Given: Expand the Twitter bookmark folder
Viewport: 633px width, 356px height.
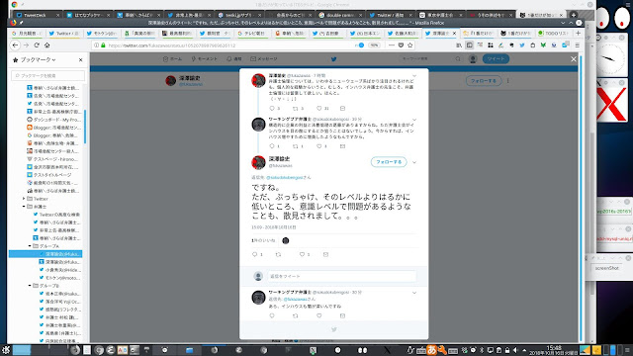Looking at the screenshot, I should 24,199.
